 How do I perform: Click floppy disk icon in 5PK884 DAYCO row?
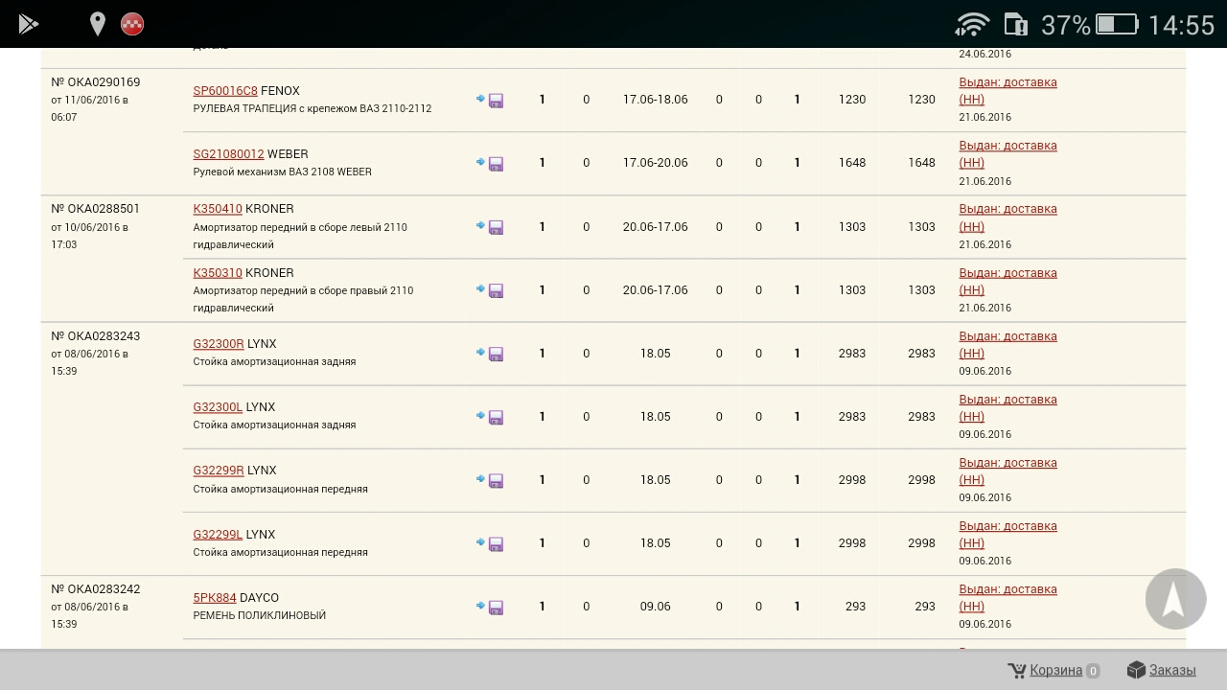pos(496,608)
